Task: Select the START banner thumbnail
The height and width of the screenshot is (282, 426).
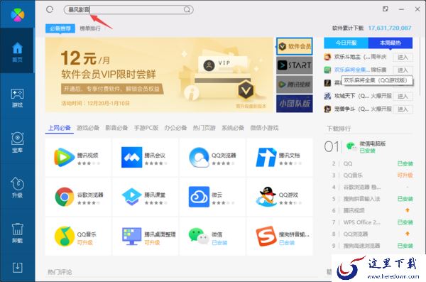Action: [x=295, y=65]
